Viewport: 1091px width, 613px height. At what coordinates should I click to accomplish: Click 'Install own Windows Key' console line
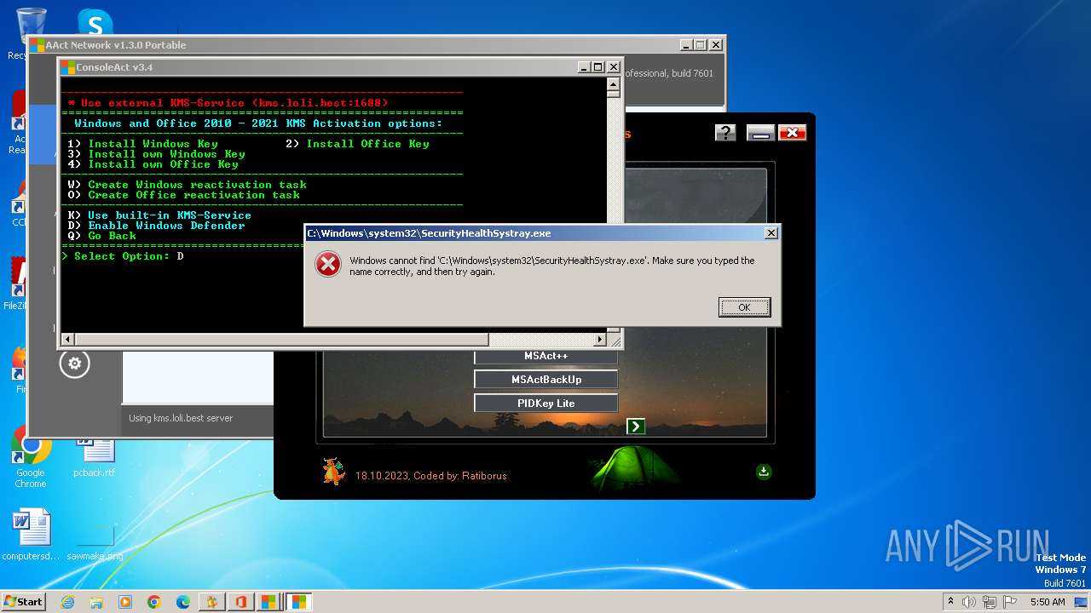click(x=157, y=154)
